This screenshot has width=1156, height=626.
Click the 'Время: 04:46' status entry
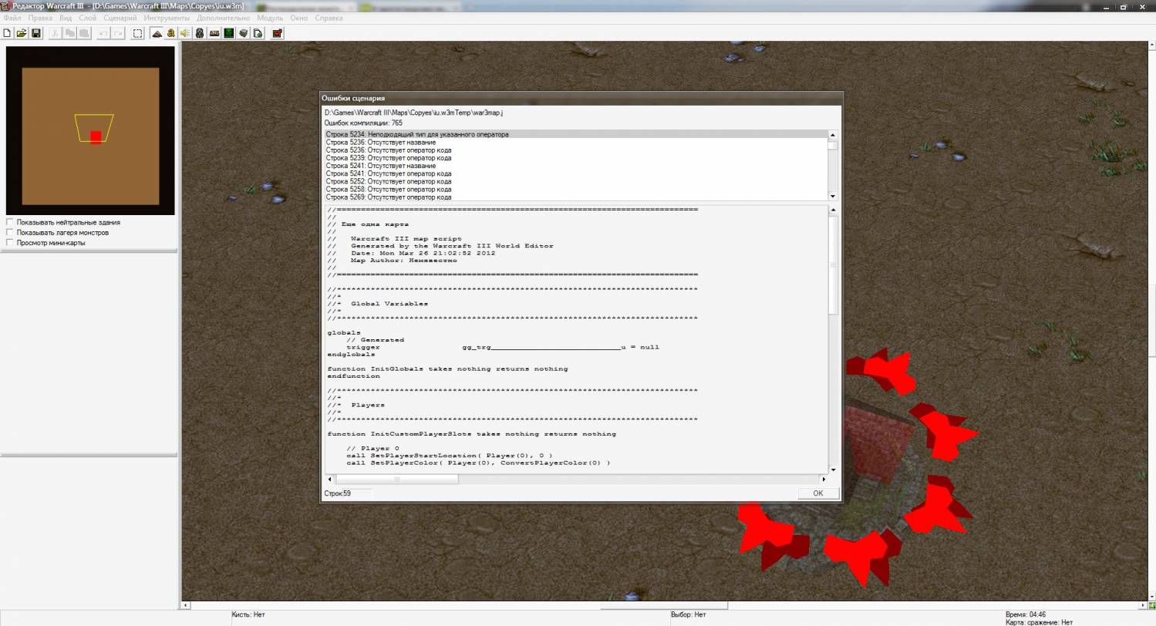click(x=1026, y=614)
